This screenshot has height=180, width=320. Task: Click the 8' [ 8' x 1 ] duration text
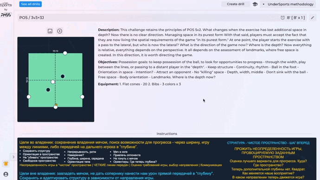pyautogui.click(x=296, y=18)
